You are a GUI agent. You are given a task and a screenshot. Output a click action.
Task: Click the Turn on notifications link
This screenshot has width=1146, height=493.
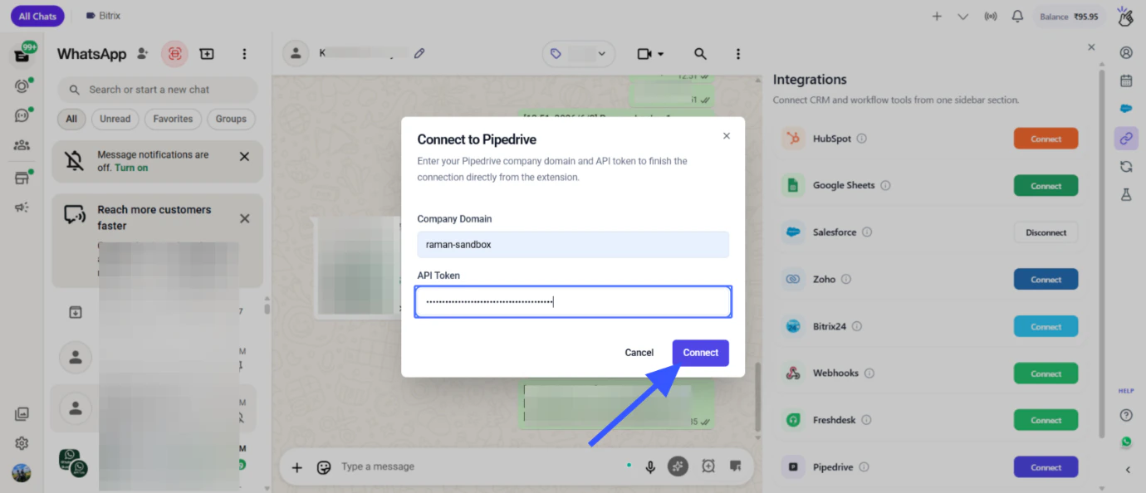click(131, 168)
